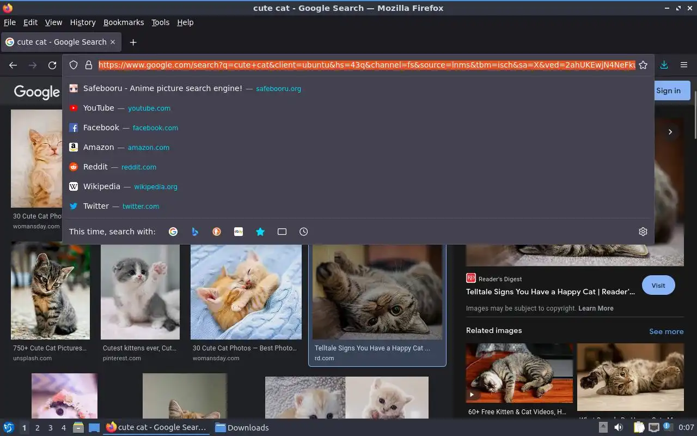Search this time with DuckDuckGo icon
The width and height of the screenshot is (697, 436).
(x=217, y=232)
